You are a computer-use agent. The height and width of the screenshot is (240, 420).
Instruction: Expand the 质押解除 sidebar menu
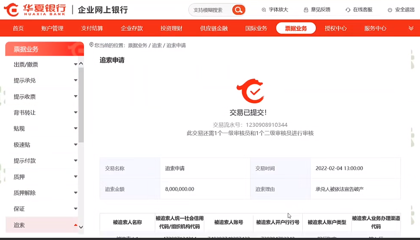point(76,193)
